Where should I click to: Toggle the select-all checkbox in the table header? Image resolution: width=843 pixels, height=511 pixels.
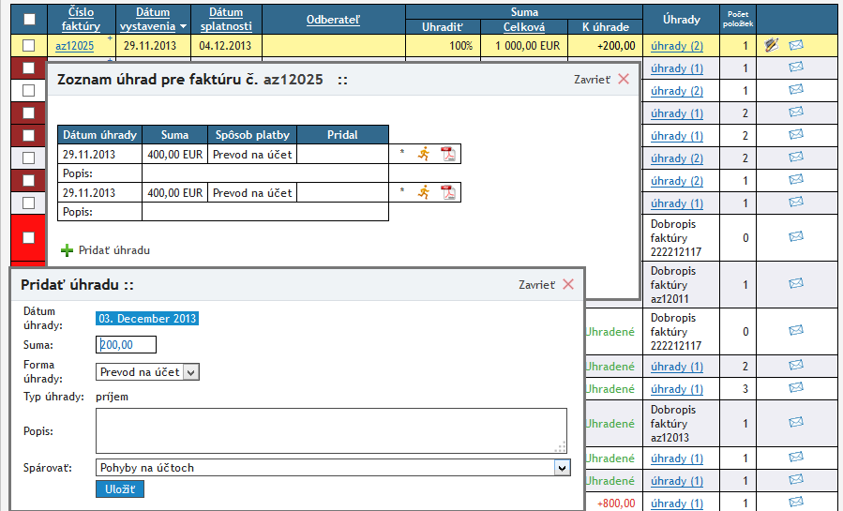pos(29,19)
